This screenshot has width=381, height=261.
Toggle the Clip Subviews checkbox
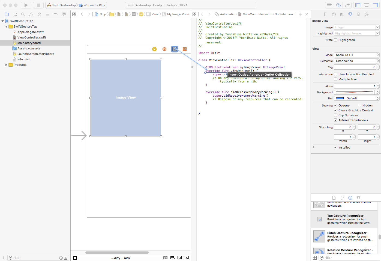pos(335,115)
